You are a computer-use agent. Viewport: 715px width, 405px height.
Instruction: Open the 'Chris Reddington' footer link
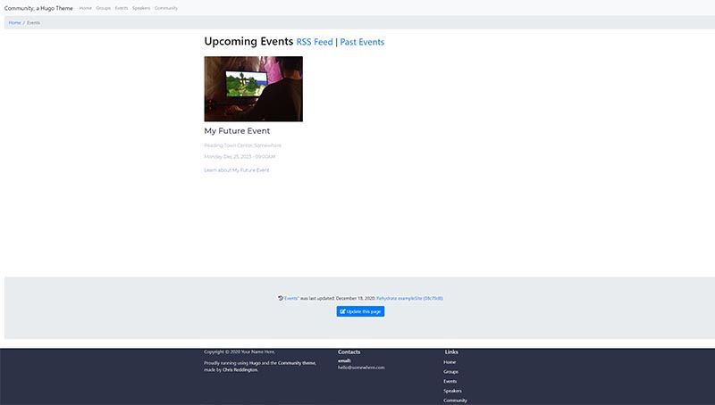point(240,370)
